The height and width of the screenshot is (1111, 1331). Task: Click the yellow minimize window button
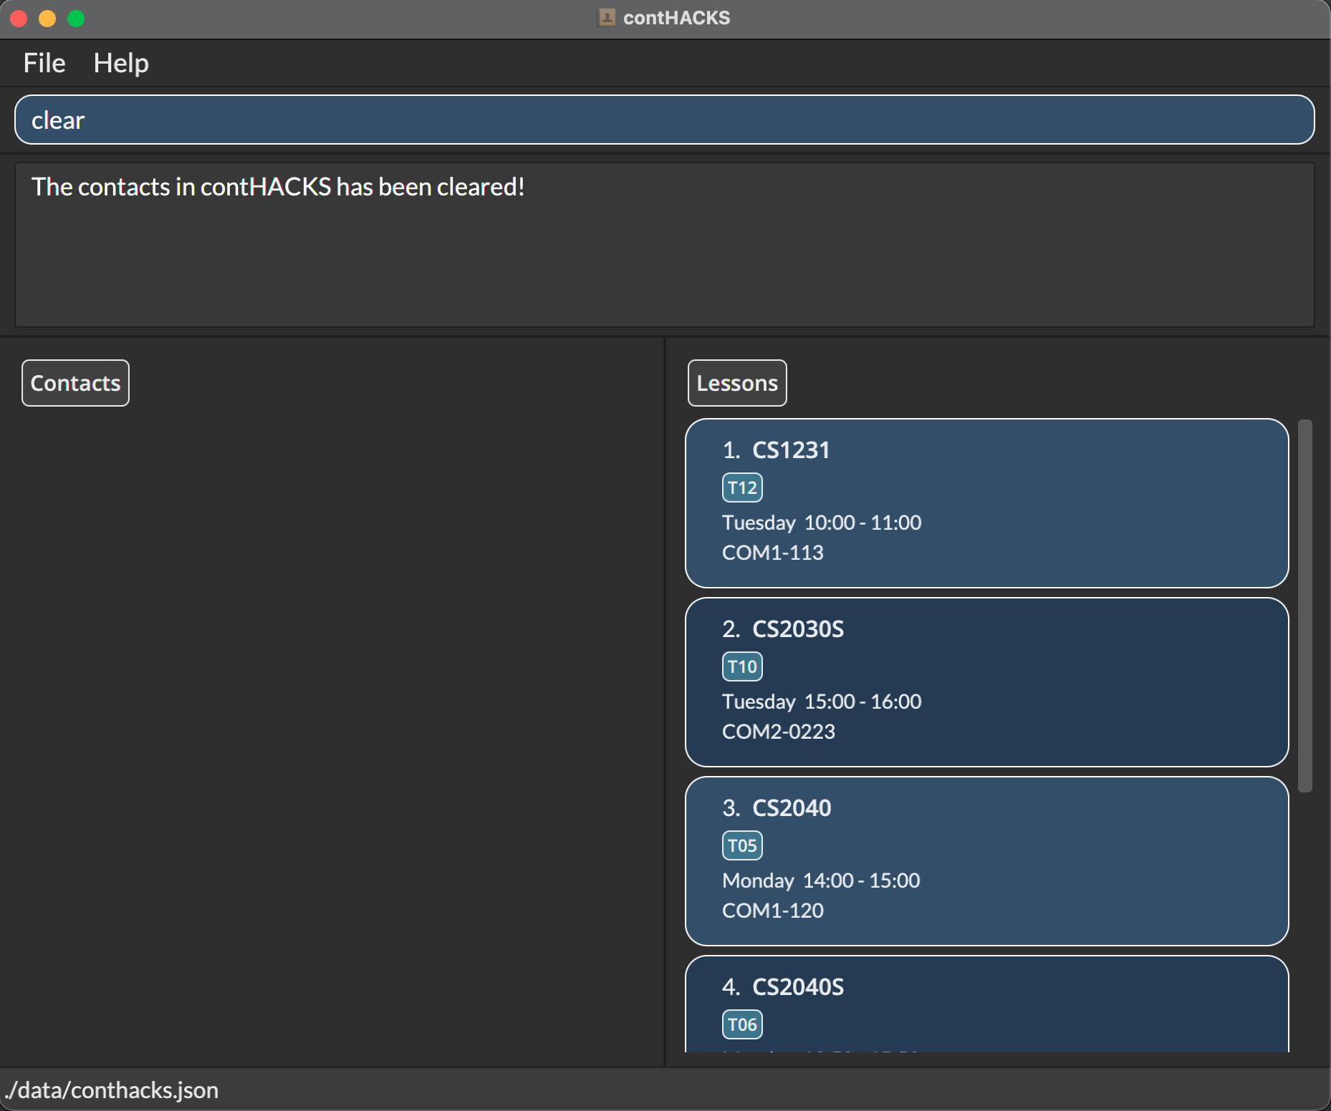click(x=47, y=19)
